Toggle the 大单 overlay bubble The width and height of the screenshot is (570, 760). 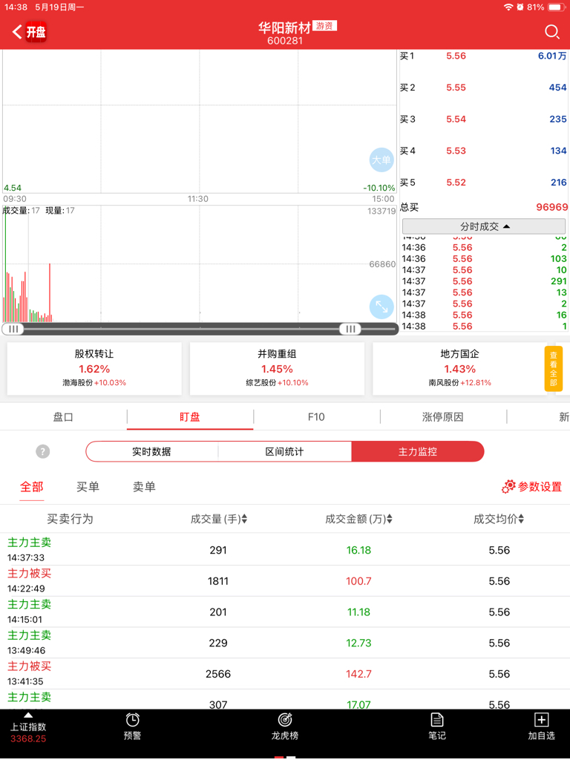click(381, 160)
